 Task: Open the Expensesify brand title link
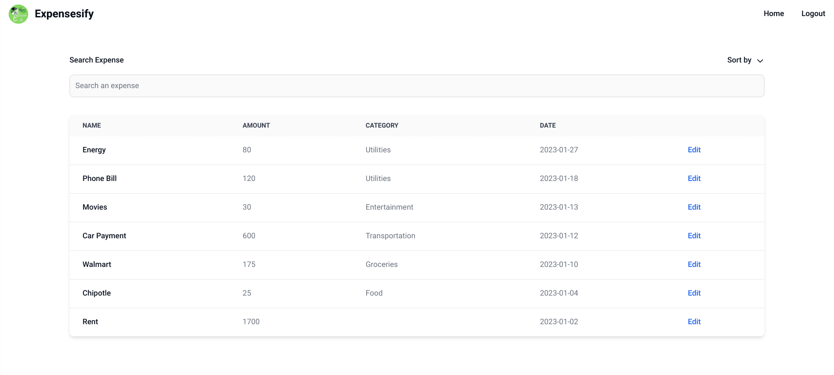tap(64, 14)
